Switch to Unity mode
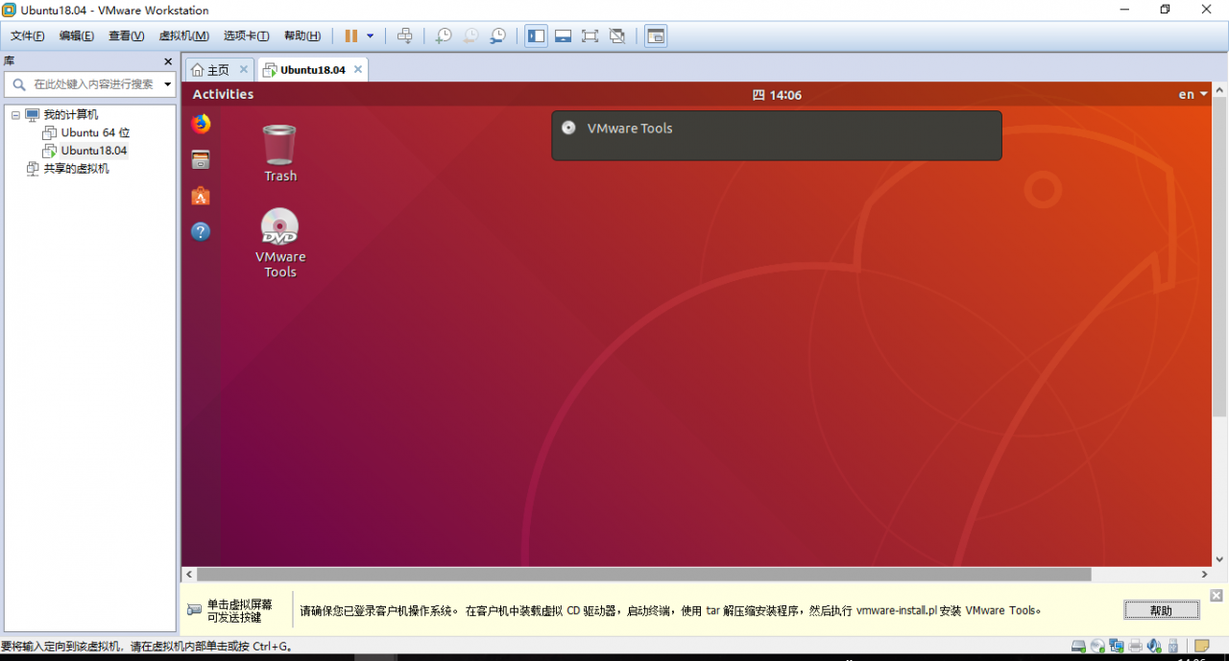1229x661 pixels. click(617, 36)
